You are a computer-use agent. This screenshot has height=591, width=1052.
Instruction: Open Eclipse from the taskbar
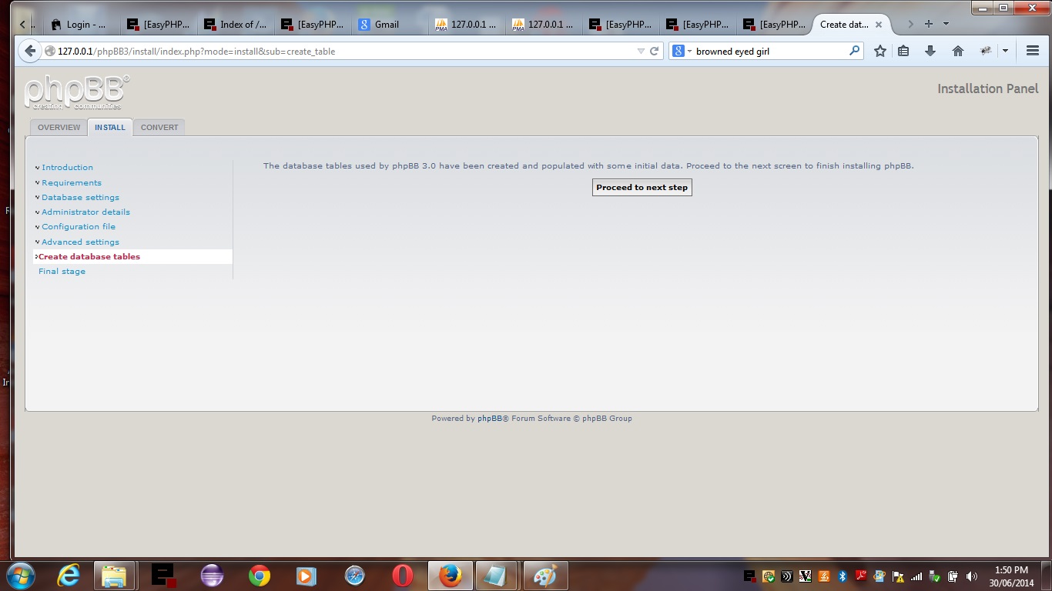pos(212,576)
